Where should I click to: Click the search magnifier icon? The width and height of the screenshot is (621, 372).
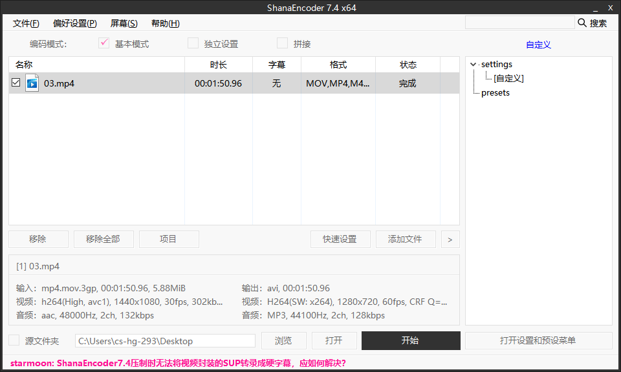pyautogui.click(x=582, y=23)
